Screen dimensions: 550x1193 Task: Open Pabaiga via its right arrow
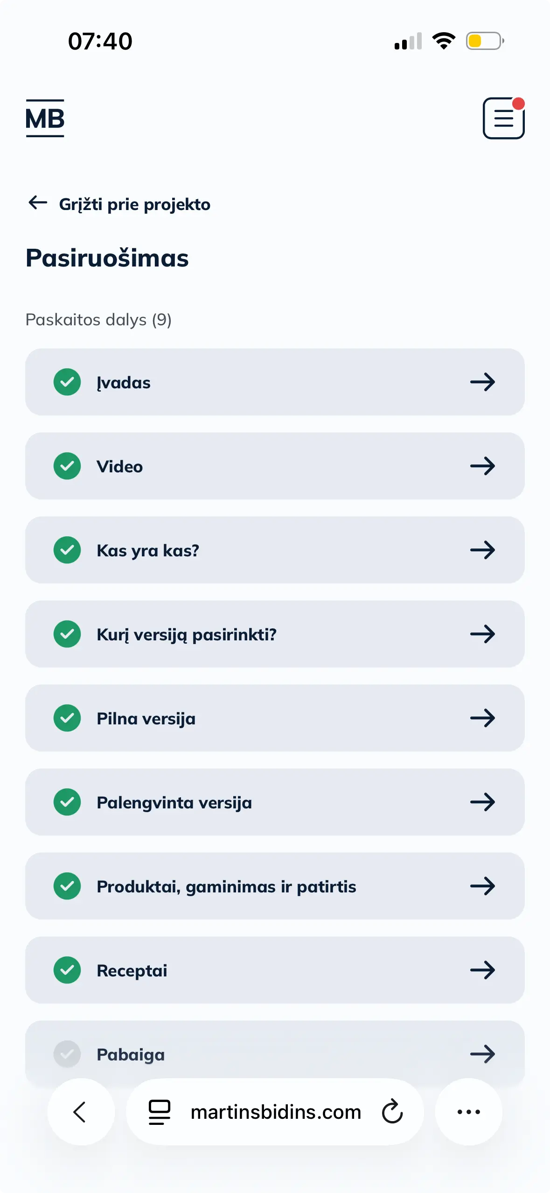point(482,1054)
